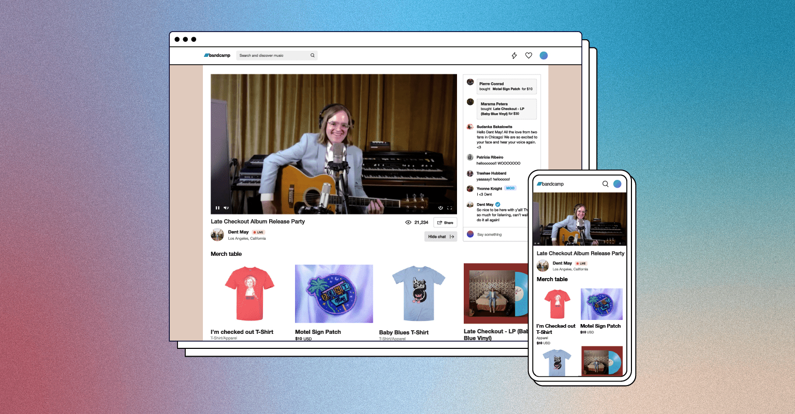Open the desktop Motel Sign Patch image

coord(334,294)
